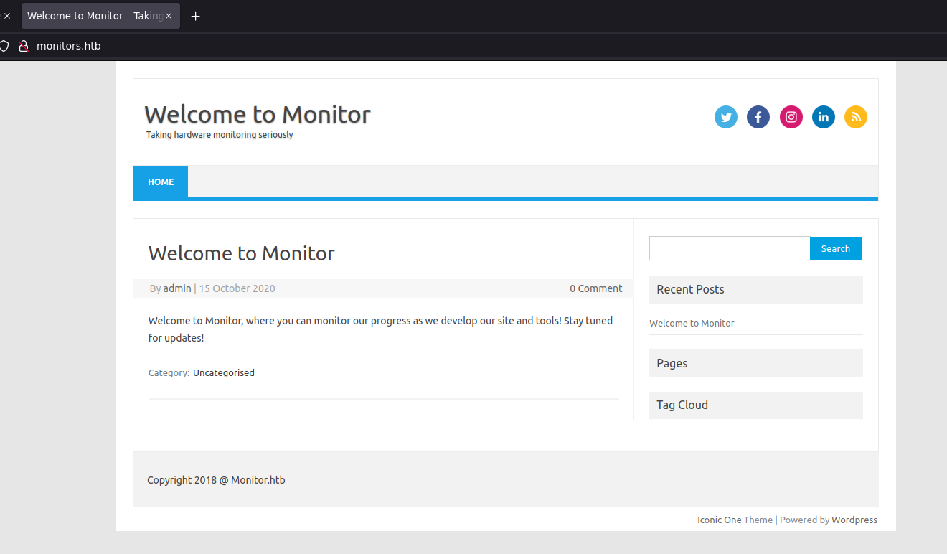Screen dimensions: 947x554
Task: Focus the sidebar search text field
Action: [729, 248]
